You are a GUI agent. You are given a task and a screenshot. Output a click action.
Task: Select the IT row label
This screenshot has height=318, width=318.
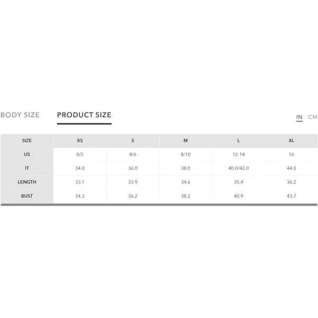[27, 168]
